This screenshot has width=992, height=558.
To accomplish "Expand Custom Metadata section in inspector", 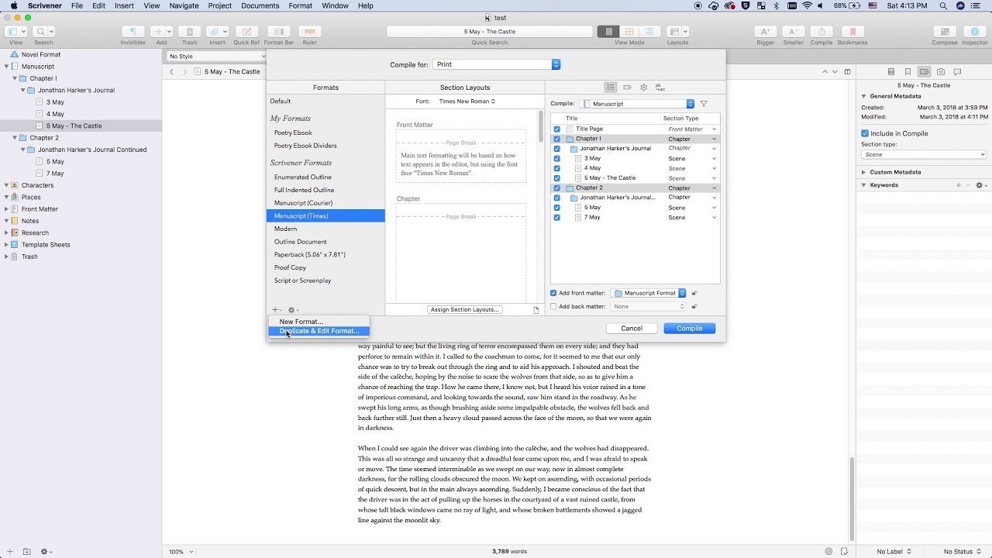I will tap(864, 172).
